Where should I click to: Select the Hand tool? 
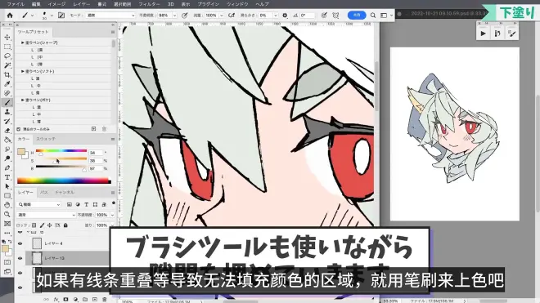[7, 205]
